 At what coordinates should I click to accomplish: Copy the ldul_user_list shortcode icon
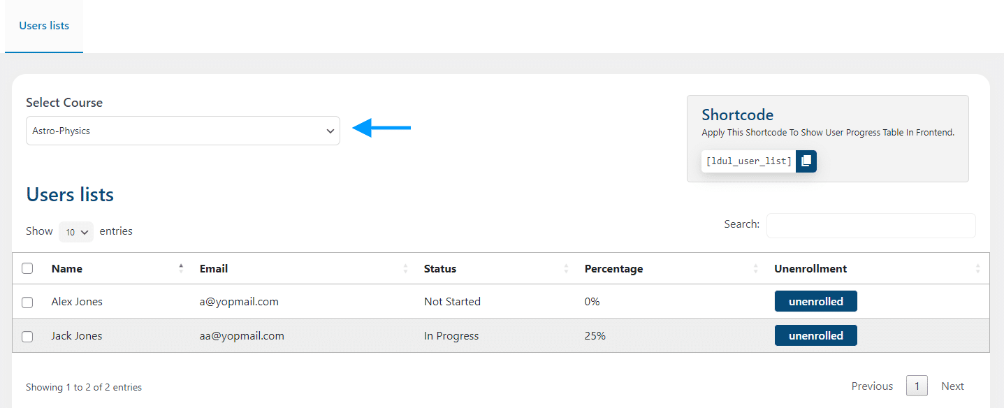point(806,161)
